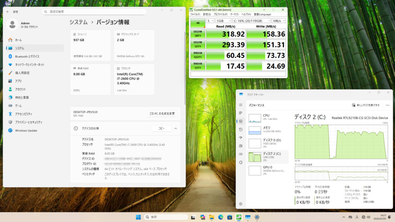Collapse the デバイスの仕様 section chevron
Screen dimensions: 395x222
coord(176,128)
